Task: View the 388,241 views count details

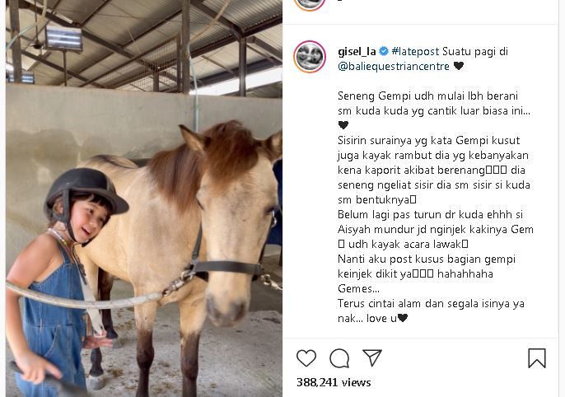Action: click(334, 382)
